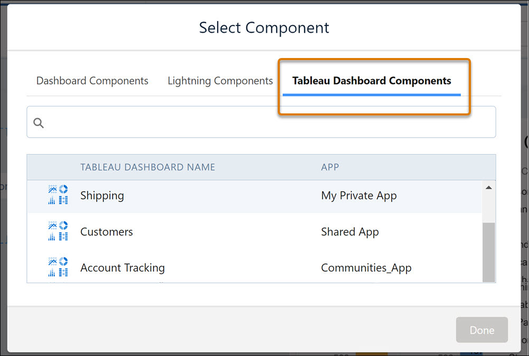Select the Account Tracking dashboard name
Image resolution: width=529 pixels, height=356 pixels.
[x=122, y=268]
